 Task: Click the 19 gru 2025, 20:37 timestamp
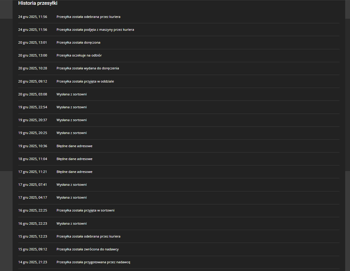click(33, 120)
